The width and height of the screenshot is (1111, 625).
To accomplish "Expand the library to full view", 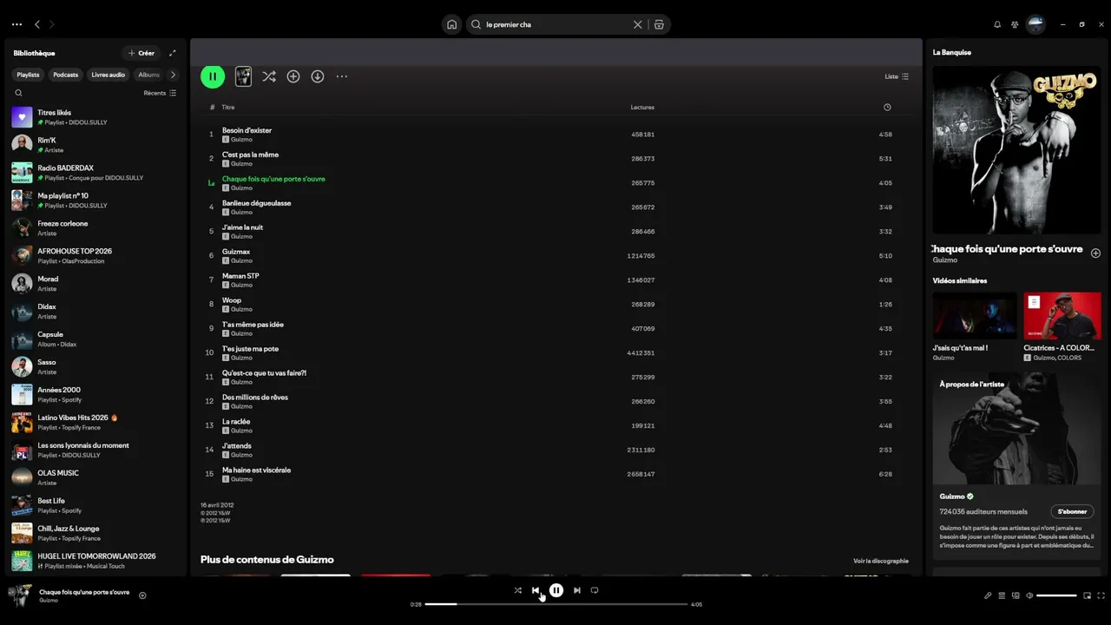I will (172, 53).
